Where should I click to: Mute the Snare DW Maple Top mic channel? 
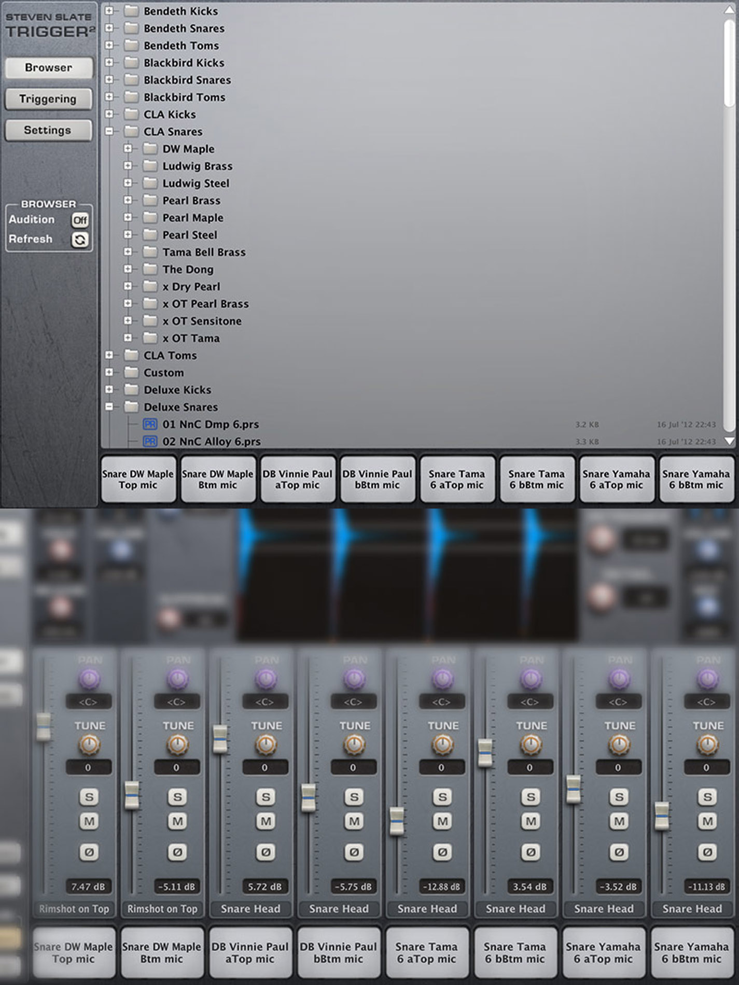(x=89, y=821)
